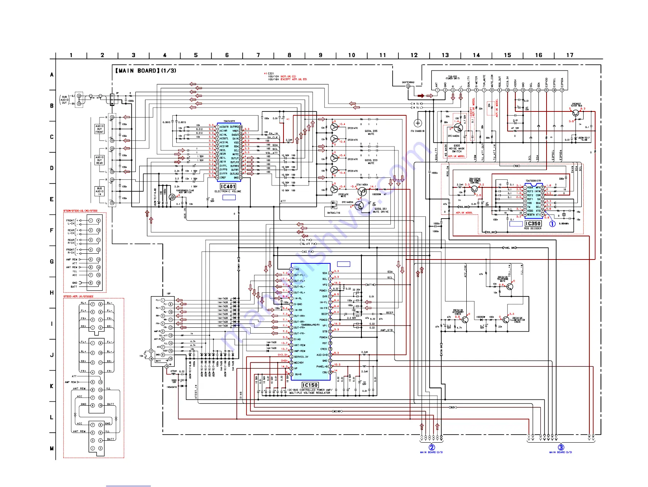Click the BEEP signal label
The height and width of the screenshot is (487, 648).
[390, 313]
